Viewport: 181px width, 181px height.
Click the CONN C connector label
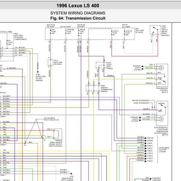(x=3, y=175)
